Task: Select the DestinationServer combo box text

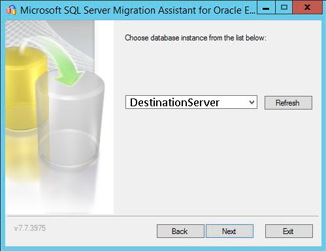Action: [174, 102]
